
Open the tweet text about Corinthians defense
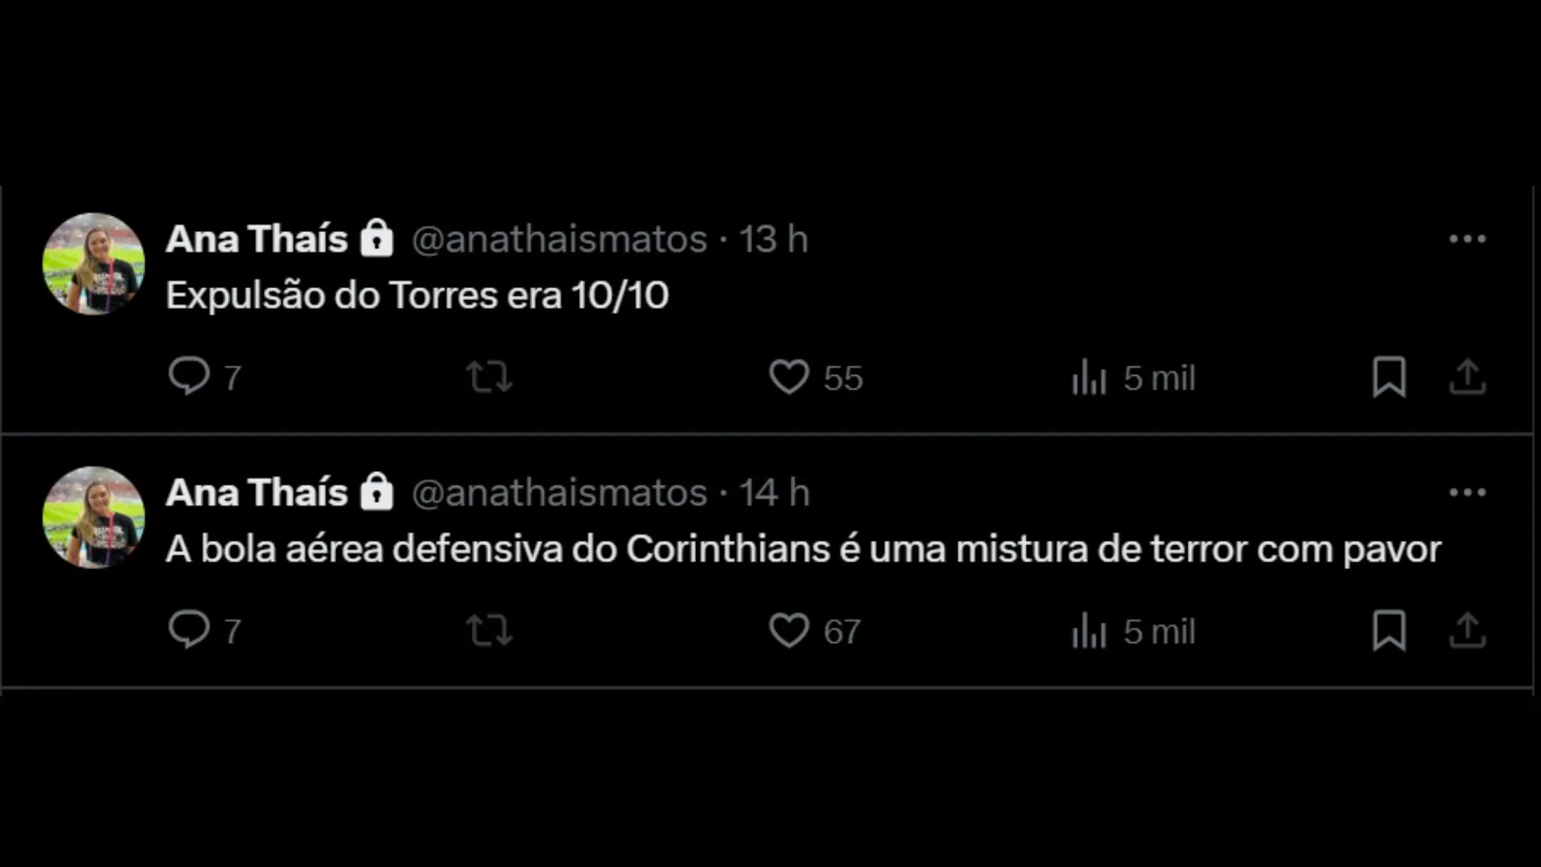(803, 550)
